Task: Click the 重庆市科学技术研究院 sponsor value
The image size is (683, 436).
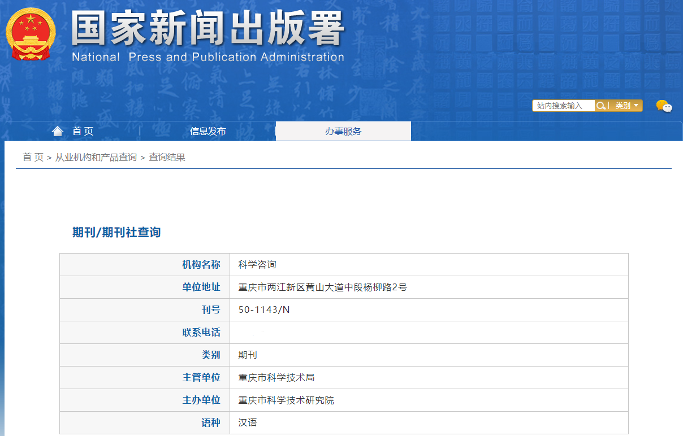Action: click(286, 400)
